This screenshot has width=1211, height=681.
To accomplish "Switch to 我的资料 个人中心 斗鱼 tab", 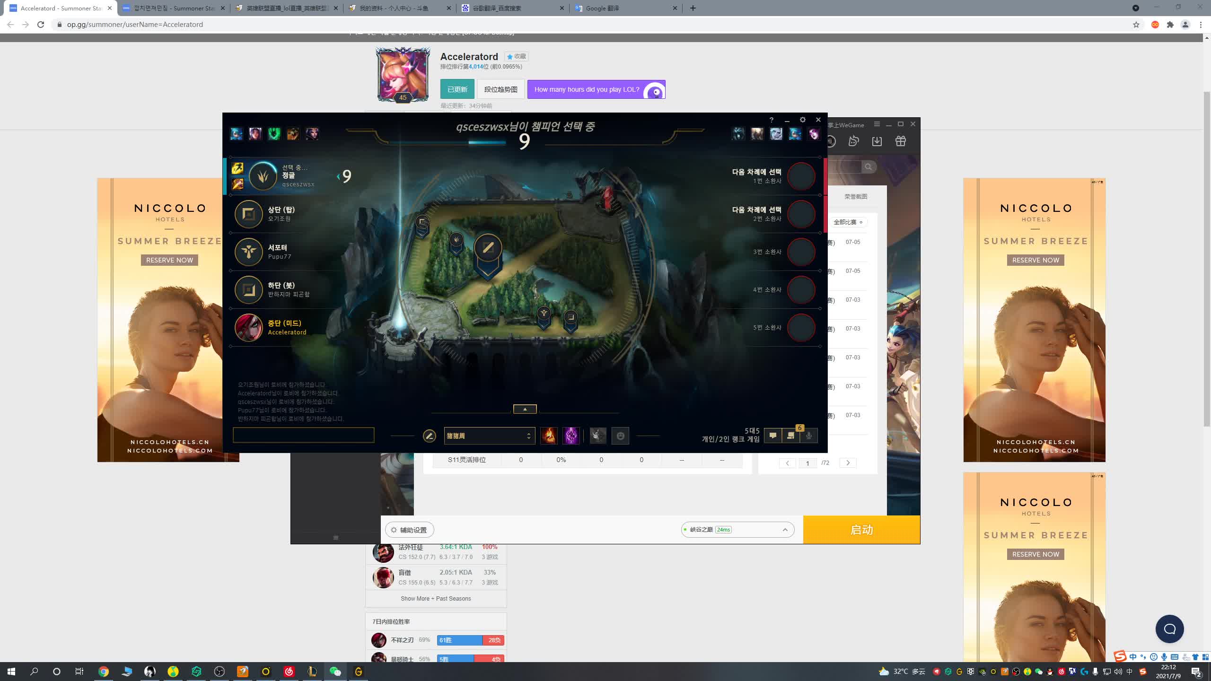I will coord(399,8).
